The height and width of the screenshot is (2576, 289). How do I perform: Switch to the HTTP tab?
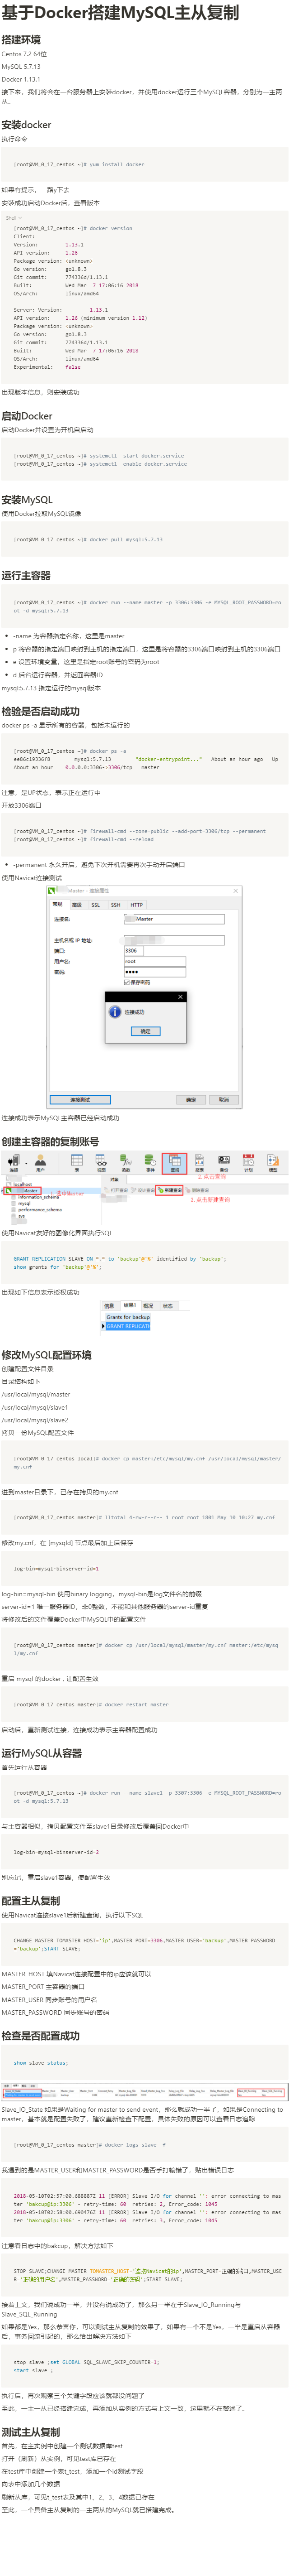[x=136, y=904]
